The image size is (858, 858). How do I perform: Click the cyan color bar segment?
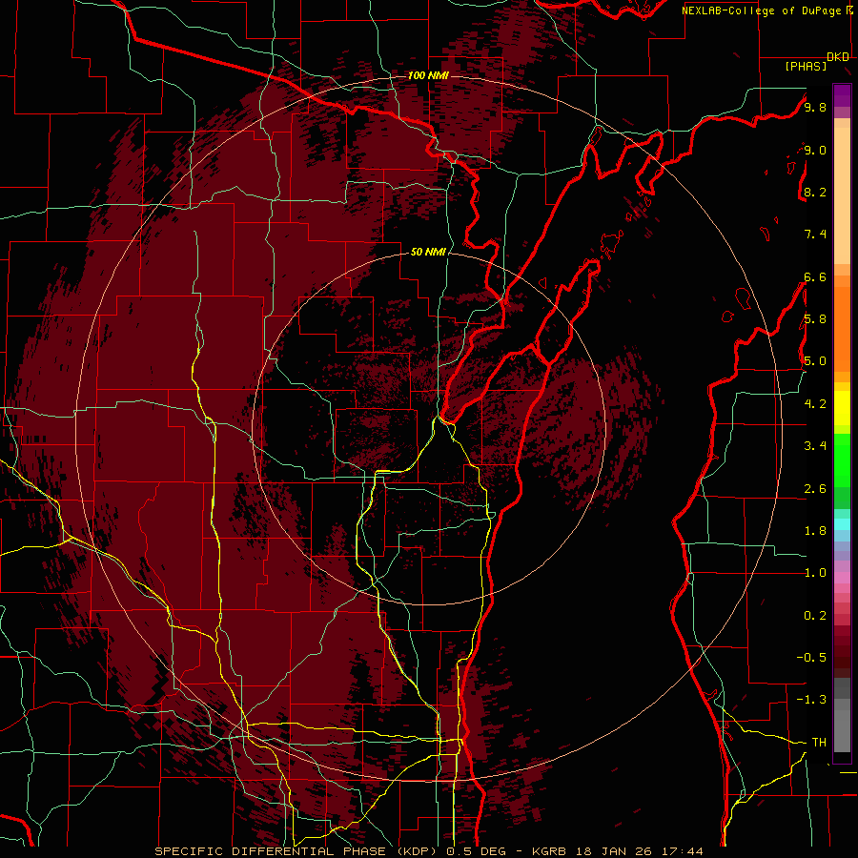[842, 524]
